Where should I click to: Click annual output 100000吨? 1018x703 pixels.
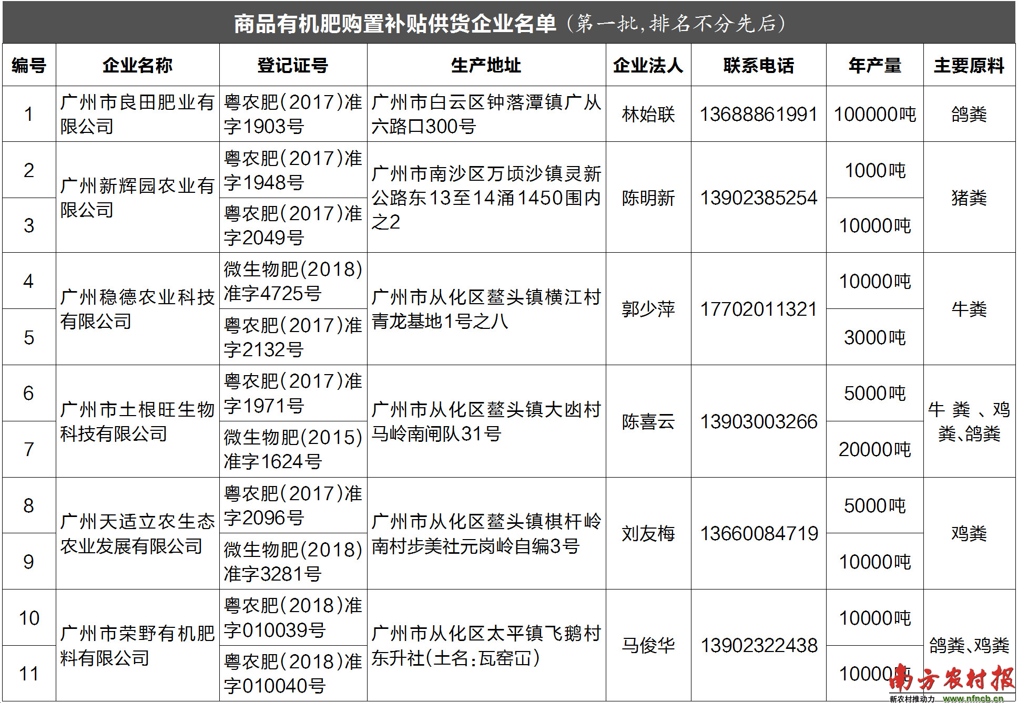coord(875,114)
